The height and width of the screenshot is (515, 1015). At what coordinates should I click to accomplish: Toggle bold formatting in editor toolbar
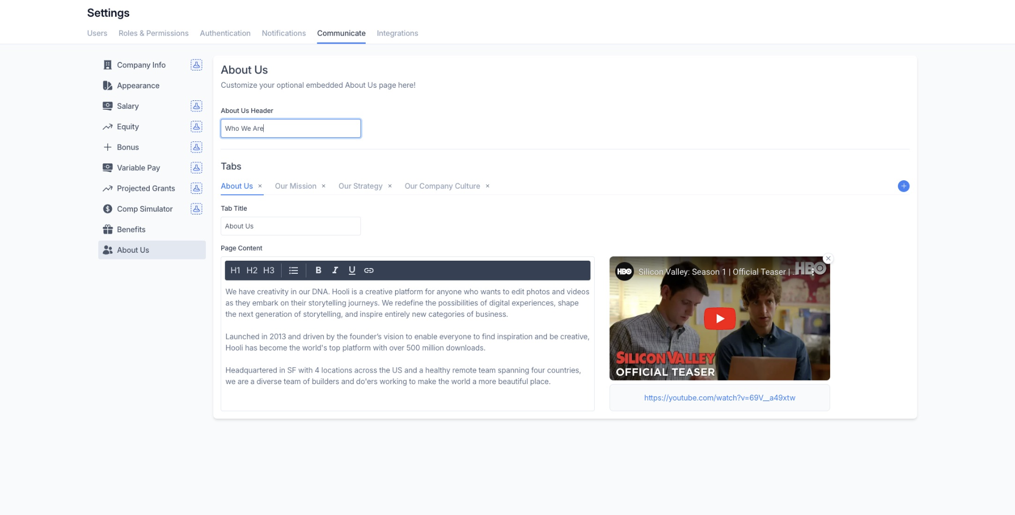(318, 270)
